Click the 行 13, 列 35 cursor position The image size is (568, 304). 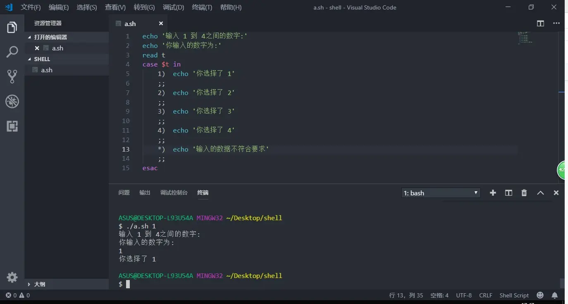pos(406,295)
